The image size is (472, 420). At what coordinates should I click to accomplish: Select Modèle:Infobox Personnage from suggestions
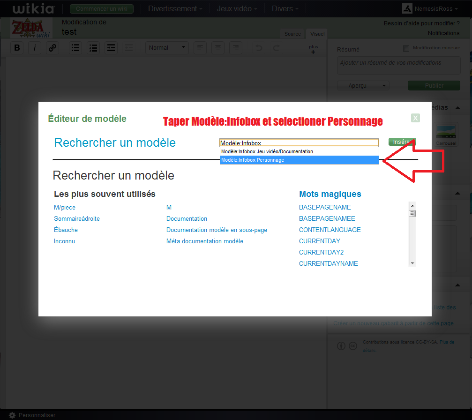tap(299, 160)
